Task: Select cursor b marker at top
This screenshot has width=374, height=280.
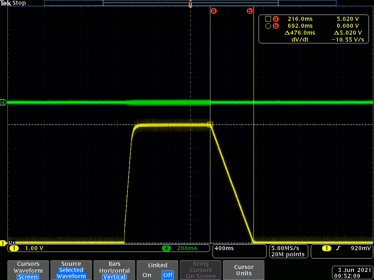Action: [250, 11]
